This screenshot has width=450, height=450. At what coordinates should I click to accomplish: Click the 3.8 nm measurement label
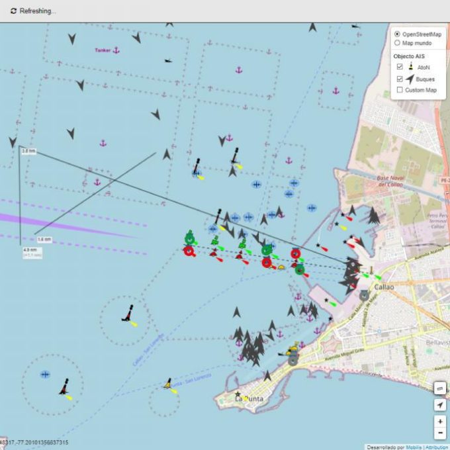[x=28, y=152]
